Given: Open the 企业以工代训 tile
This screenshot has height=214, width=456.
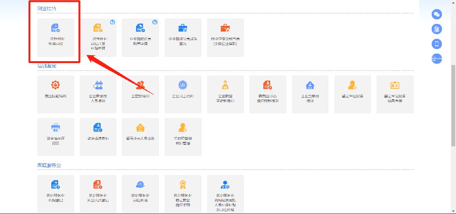Looking at the screenshot, I should pyautogui.click(x=183, y=94).
